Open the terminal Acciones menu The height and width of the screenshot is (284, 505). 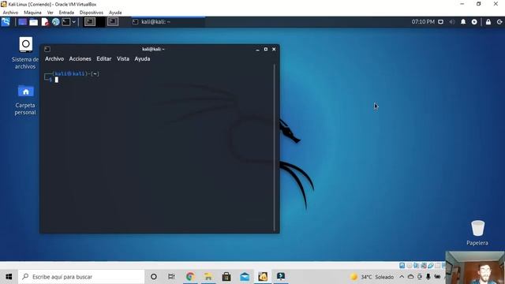pyautogui.click(x=80, y=59)
